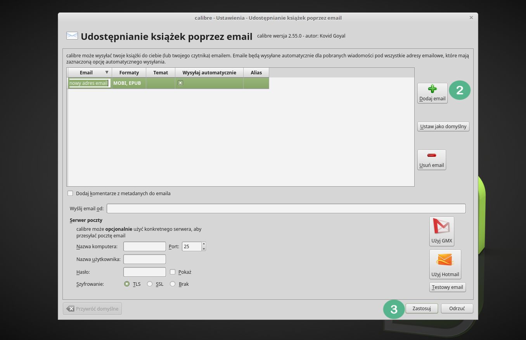Click the Użyj GMX mail button
The image size is (526, 340).
coord(441,231)
